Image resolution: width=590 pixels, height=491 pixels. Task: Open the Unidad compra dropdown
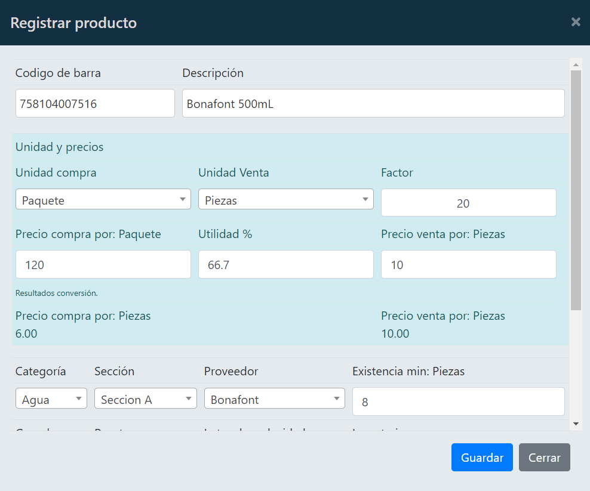pyautogui.click(x=103, y=200)
